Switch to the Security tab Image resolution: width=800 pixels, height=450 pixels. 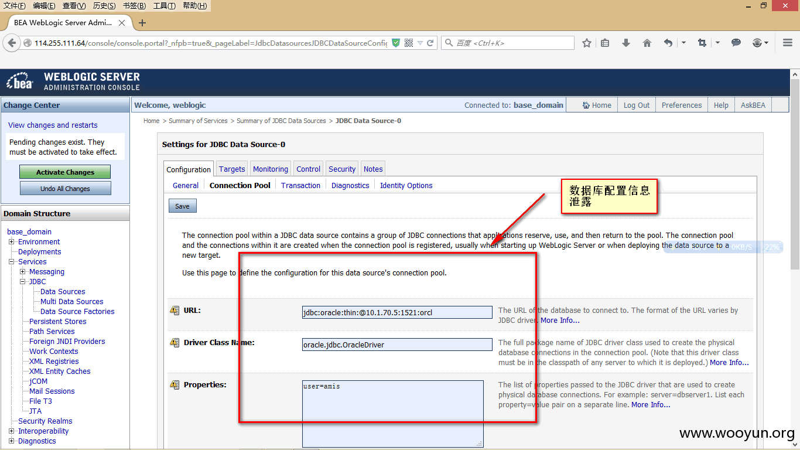(x=342, y=169)
